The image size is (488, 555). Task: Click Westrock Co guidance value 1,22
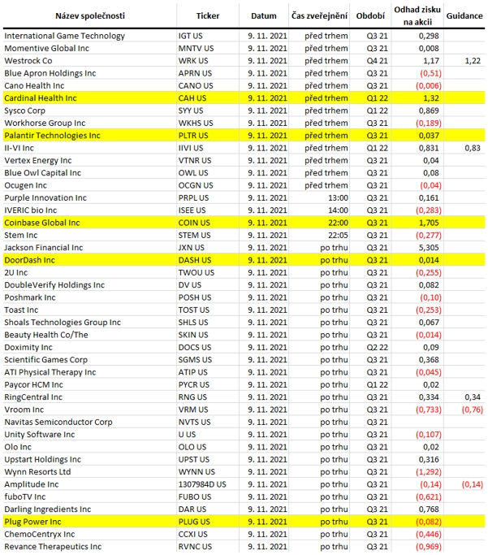[473, 61]
